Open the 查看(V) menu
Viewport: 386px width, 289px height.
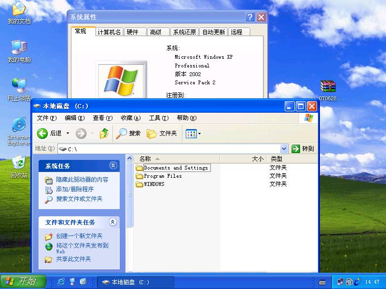(102, 118)
